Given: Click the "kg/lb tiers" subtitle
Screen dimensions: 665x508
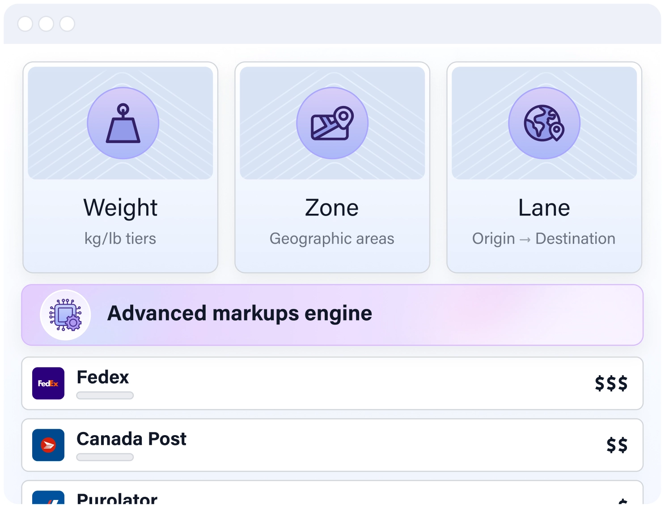Looking at the screenshot, I should click(120, 239).
